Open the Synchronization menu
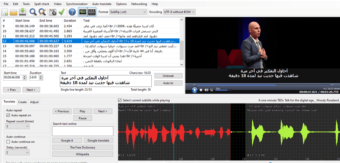 tap(77, 4)
